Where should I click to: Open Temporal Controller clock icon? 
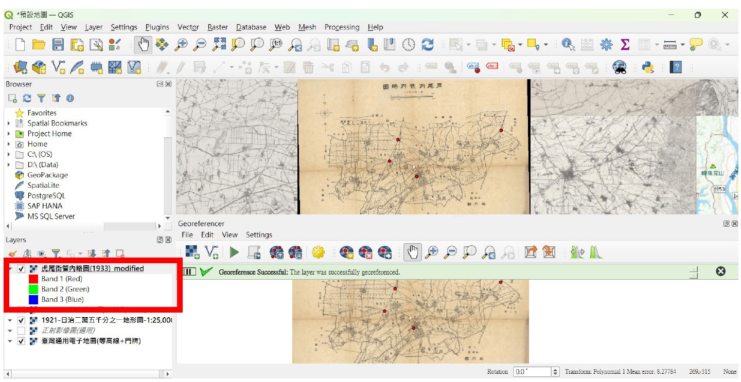[409, 45]
